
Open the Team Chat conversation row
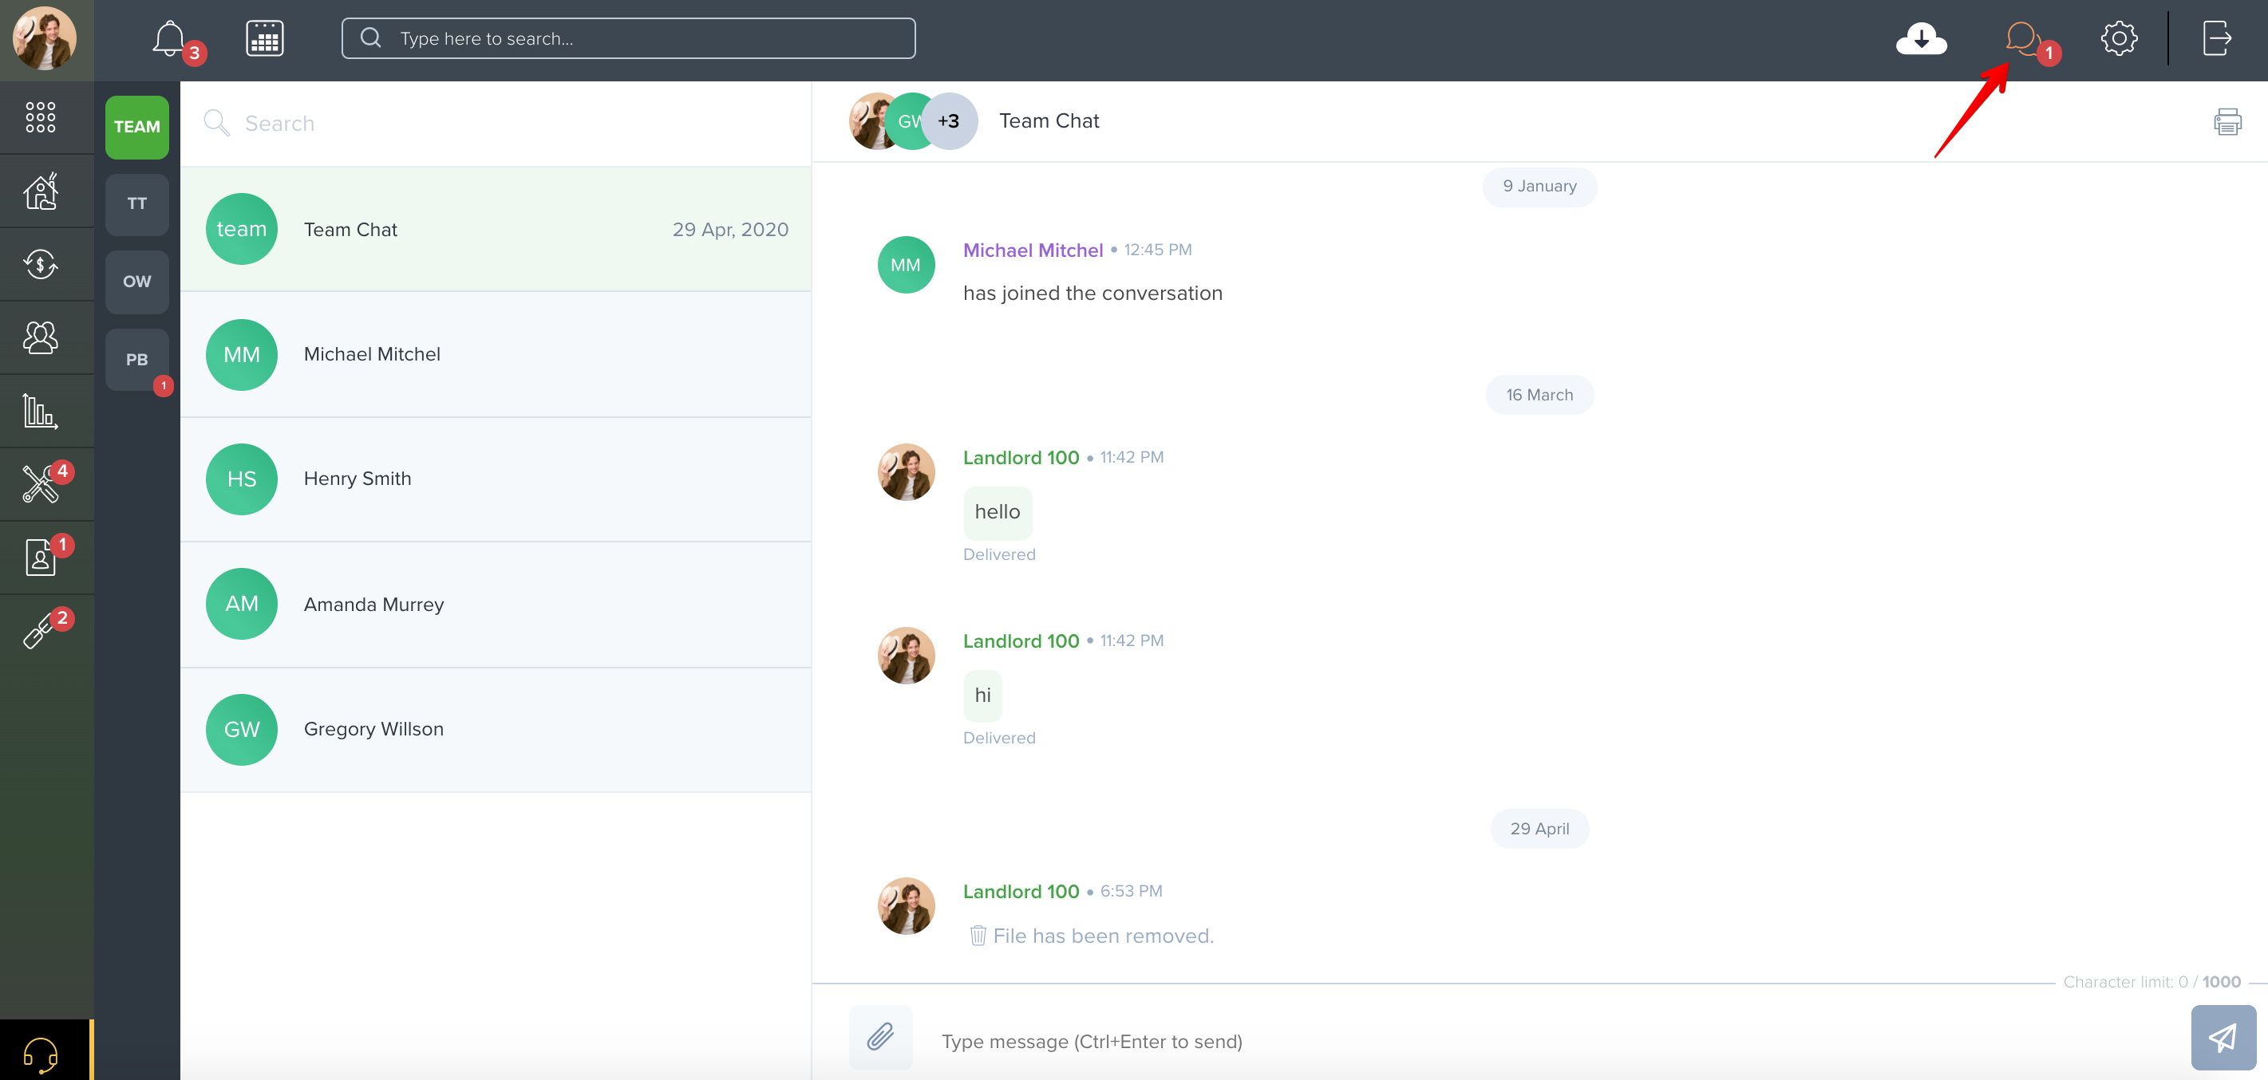496,229
